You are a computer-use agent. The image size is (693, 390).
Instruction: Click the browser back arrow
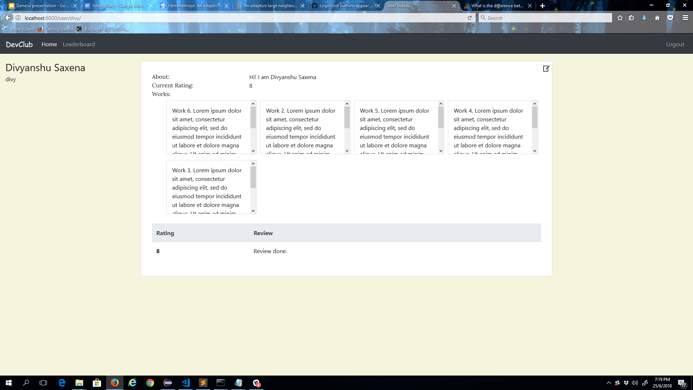tap(8, 18)
